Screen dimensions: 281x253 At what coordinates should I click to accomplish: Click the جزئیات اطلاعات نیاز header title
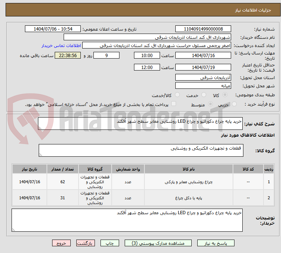point(253,10)
